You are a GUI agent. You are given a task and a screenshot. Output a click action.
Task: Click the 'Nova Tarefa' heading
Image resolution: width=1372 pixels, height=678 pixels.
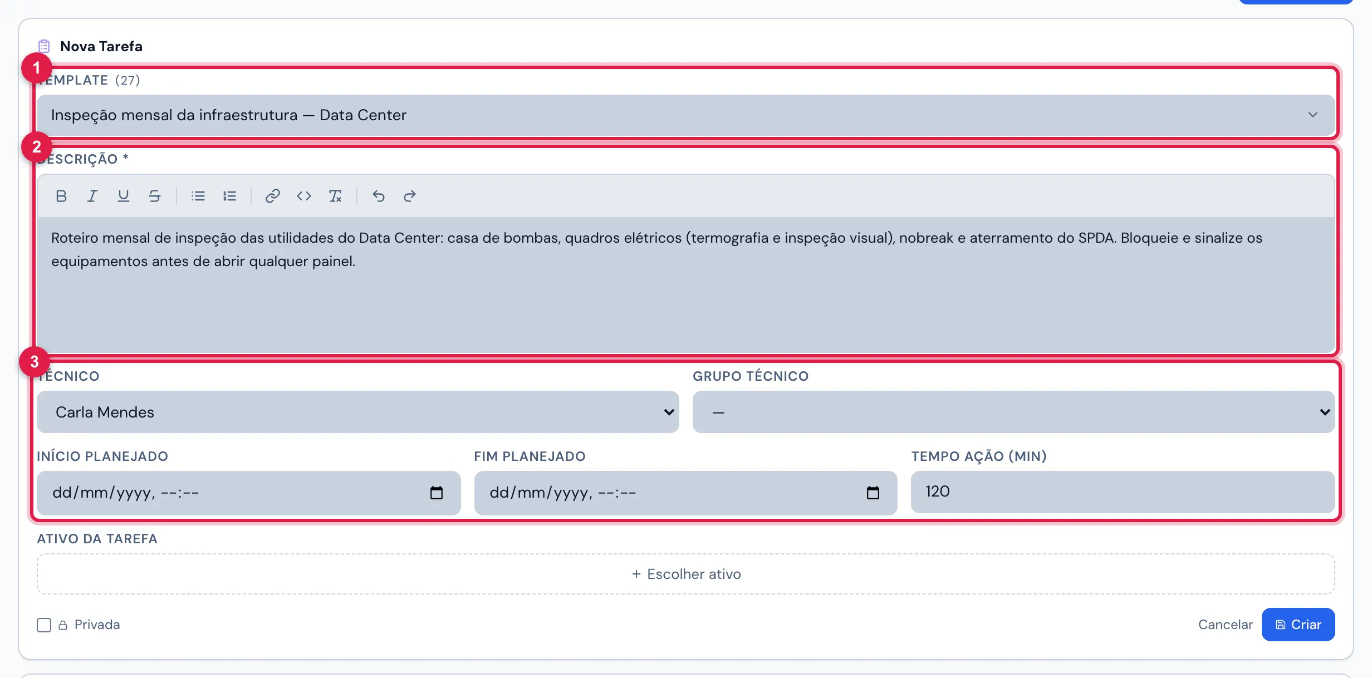(x=101, y=46)
